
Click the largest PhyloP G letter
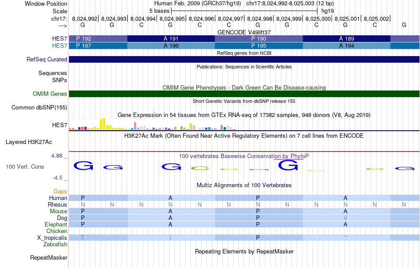pyautogui.click(x=288, y=165)
